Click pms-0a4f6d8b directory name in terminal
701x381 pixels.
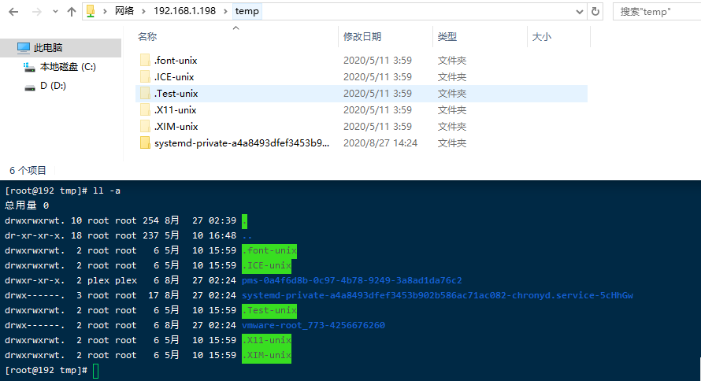(352, 280)
